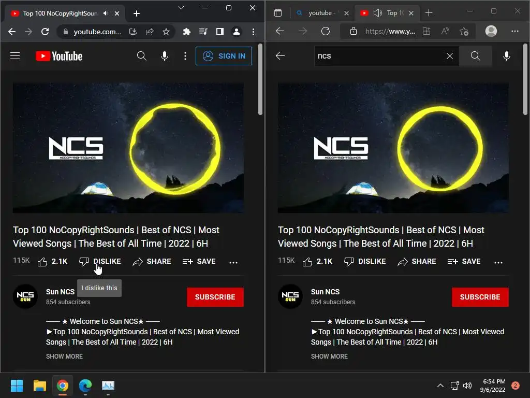Click DISLIKE in the Chrome window
This screenshot has height=398, width=530.
click(x=100, y=262)
